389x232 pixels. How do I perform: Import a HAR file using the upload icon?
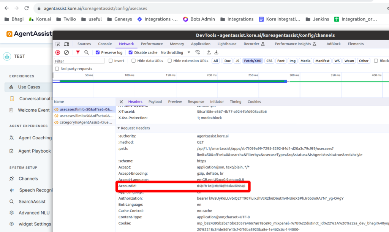click(209, 52)
